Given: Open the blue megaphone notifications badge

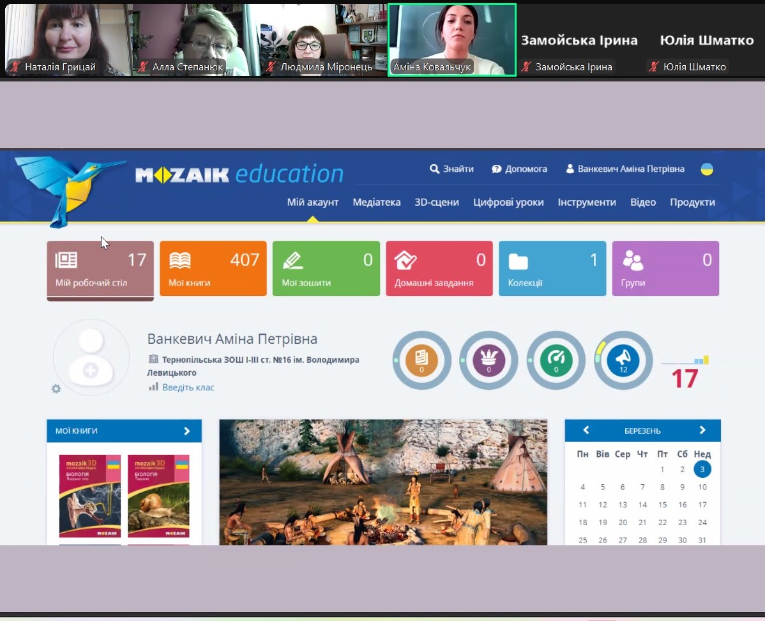Looking at the screenshot, I should tap(623, 360).
